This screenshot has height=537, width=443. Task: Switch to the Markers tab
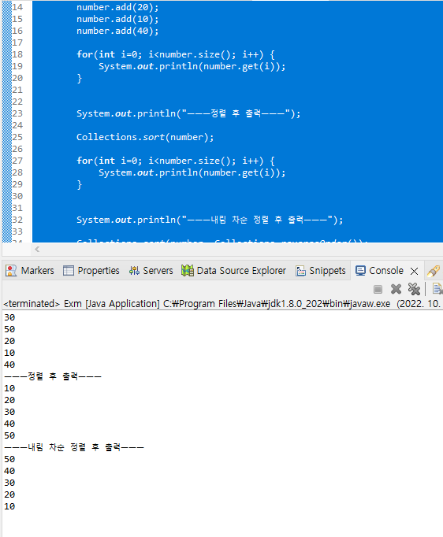click(x=30, y=271)
